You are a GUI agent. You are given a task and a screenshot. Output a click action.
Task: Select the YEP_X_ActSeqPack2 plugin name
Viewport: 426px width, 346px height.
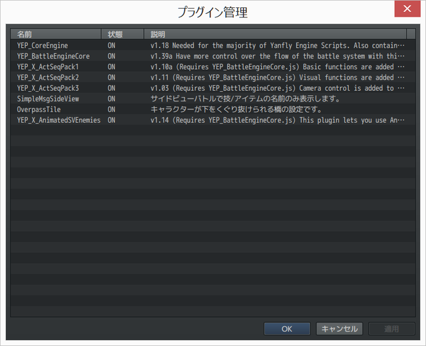click(x=48, y=77)
